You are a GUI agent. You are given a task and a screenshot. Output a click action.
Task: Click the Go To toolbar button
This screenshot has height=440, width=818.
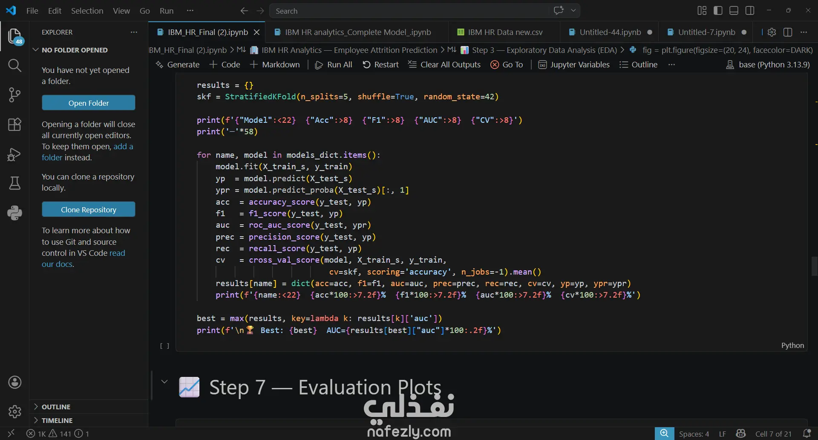pos(507,64)
